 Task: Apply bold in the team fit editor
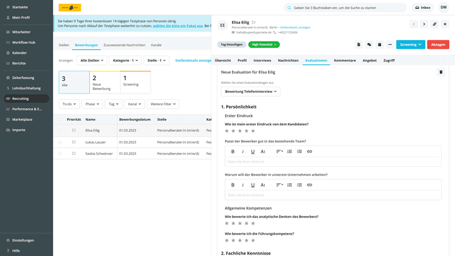(233, 152)
